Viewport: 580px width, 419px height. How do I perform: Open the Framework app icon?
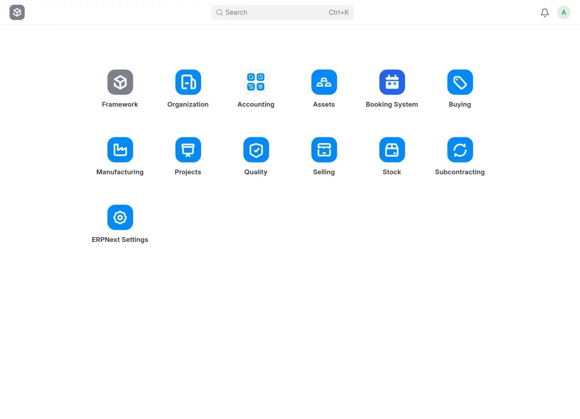[x=120, y=82]
